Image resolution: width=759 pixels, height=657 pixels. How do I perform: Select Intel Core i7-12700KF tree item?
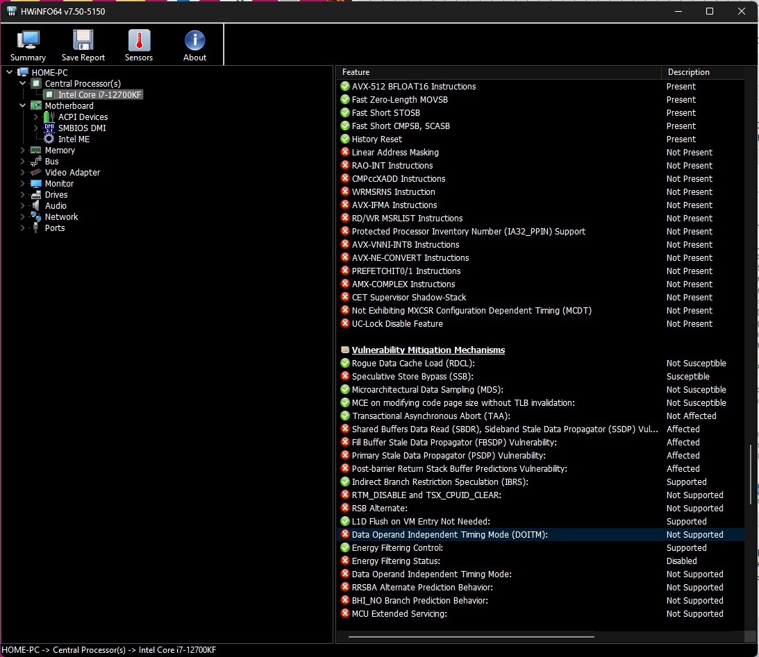coord(100,95)
